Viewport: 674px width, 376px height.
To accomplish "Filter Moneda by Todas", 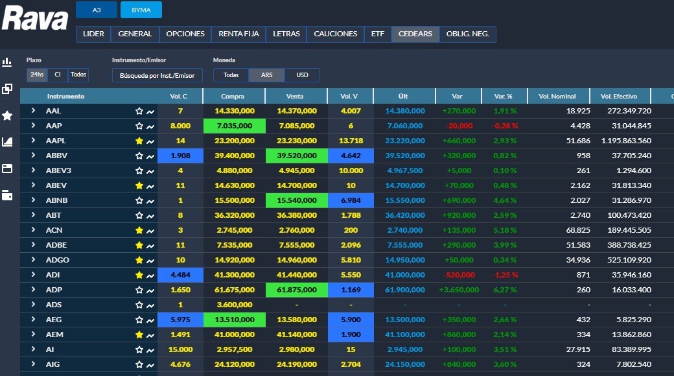I will (x=231, y=75).
